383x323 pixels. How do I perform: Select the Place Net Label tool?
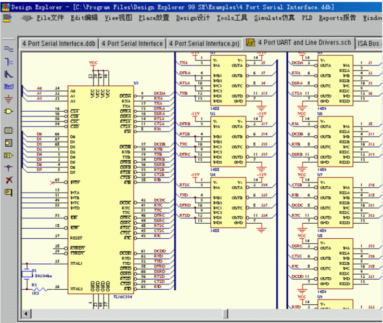[9, 86]
